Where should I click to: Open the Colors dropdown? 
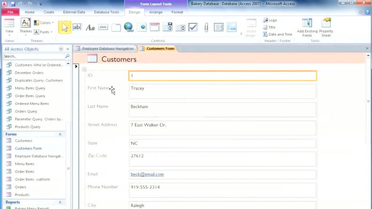point(44,22)
